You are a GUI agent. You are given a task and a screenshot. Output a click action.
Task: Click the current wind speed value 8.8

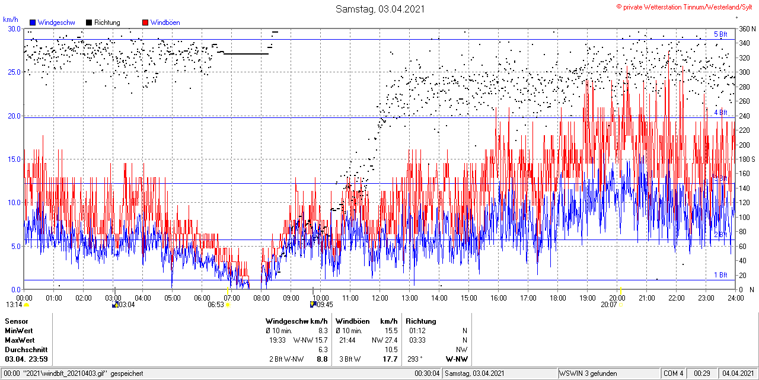322,359
